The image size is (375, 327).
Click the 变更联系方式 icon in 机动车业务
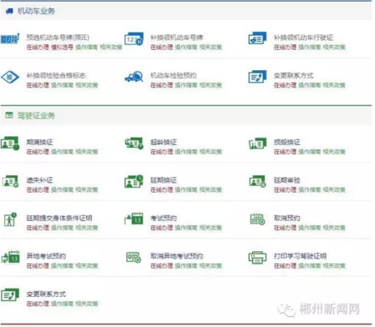257,77
